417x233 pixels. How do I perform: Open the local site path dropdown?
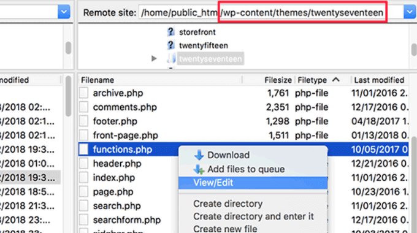(64, 12)
